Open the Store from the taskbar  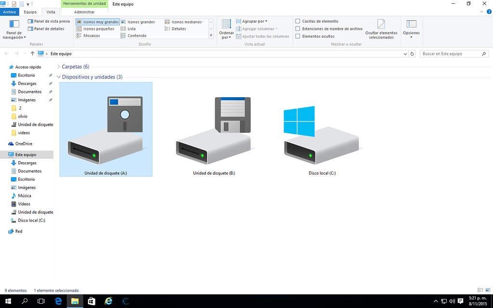(91, 301)
